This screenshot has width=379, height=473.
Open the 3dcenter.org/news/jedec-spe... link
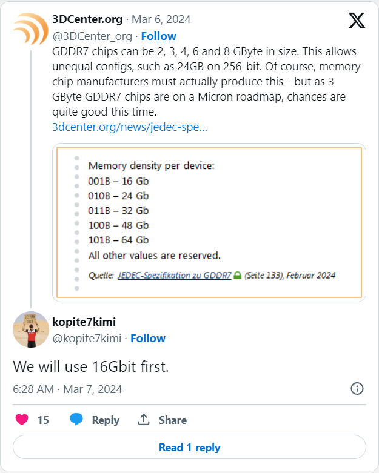[x=130, y=127]
